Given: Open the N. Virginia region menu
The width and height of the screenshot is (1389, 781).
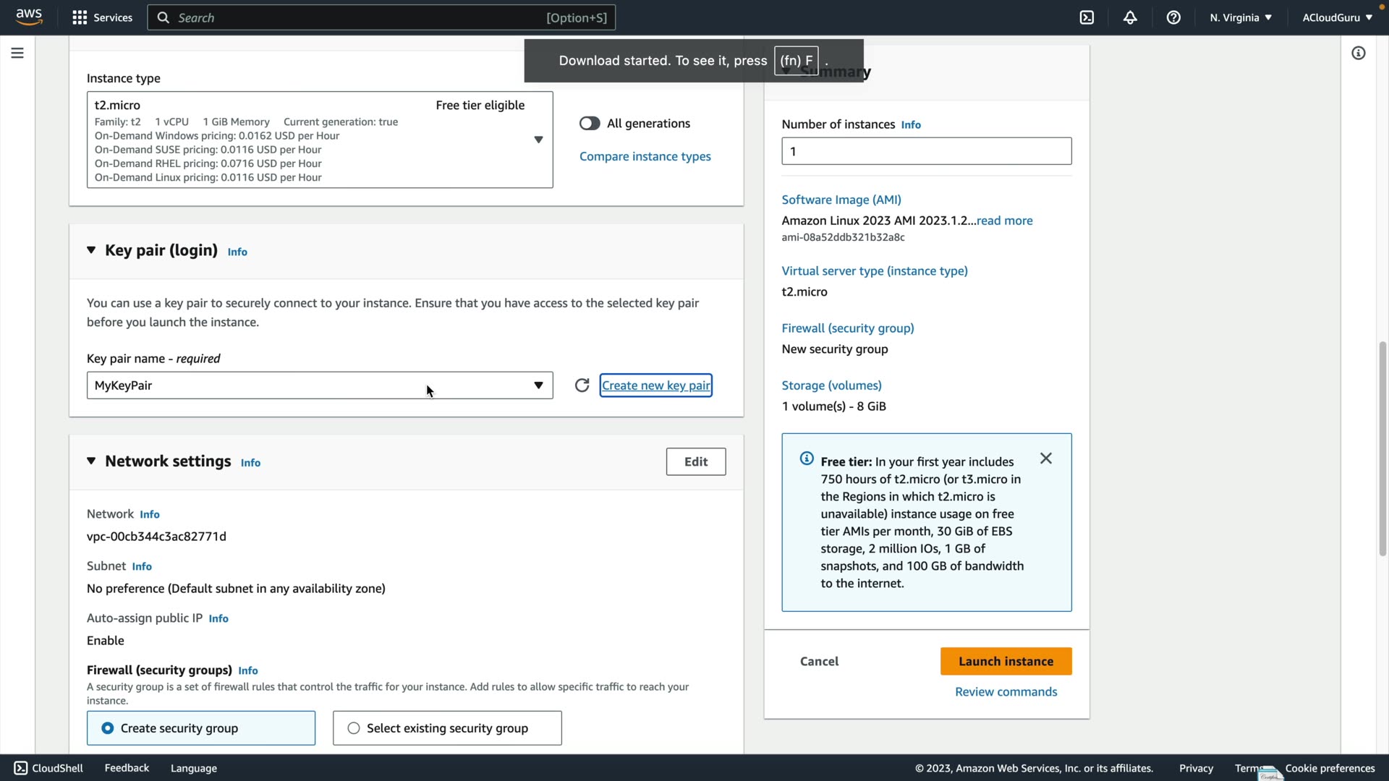Looking at the screenshot, I should [x=1240, y=17].
